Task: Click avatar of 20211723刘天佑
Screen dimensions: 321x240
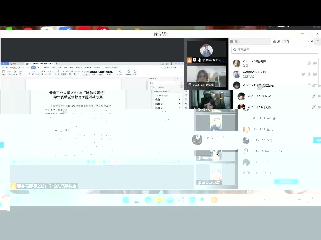Action: coord(241,107)
